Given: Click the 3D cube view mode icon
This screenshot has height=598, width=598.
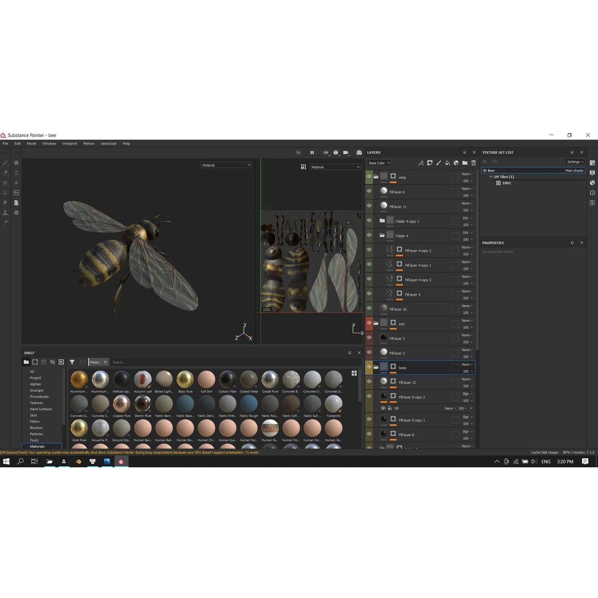Looking at the screenshot, I should coord(336,153).
